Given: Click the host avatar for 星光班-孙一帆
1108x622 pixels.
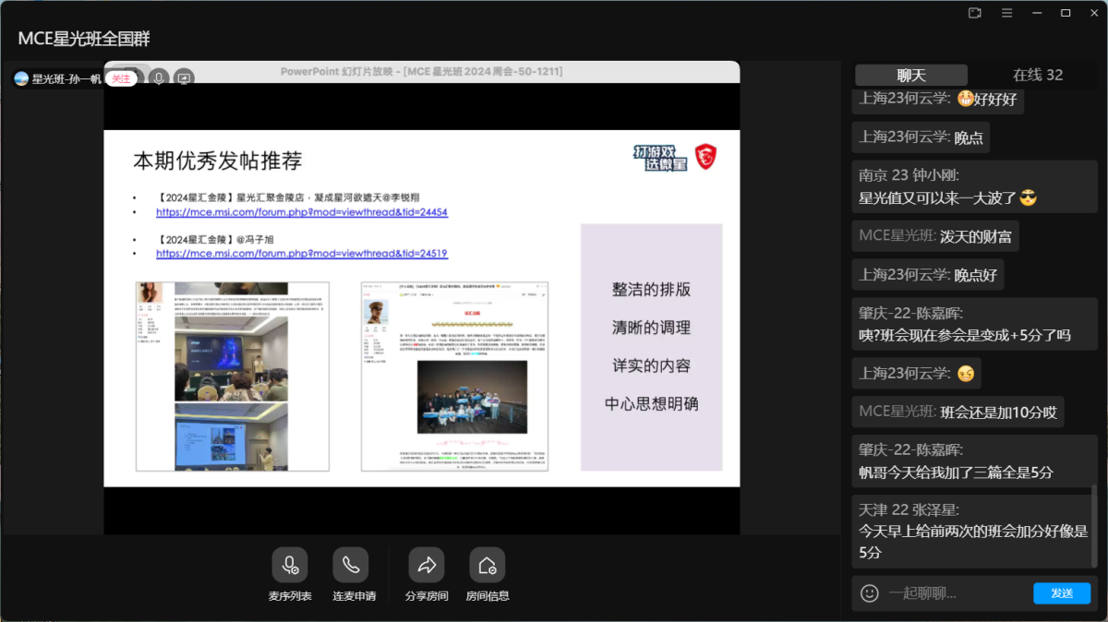Looking at the screenshot, I should tap(21, 78).
